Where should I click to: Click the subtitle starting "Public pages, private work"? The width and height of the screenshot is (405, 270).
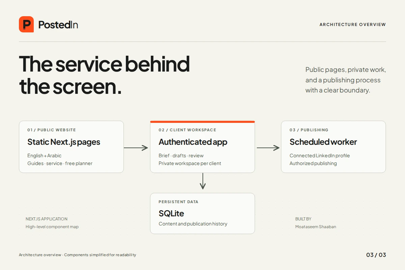pos(346,80)
